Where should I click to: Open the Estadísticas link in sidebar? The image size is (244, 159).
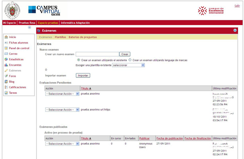(16, 59)
